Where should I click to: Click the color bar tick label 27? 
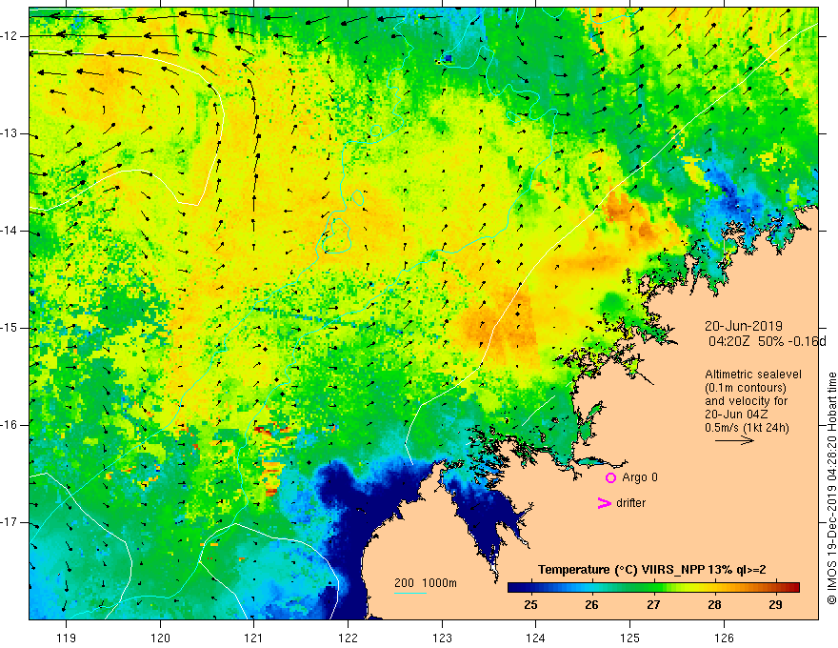[x=653, y=605]
